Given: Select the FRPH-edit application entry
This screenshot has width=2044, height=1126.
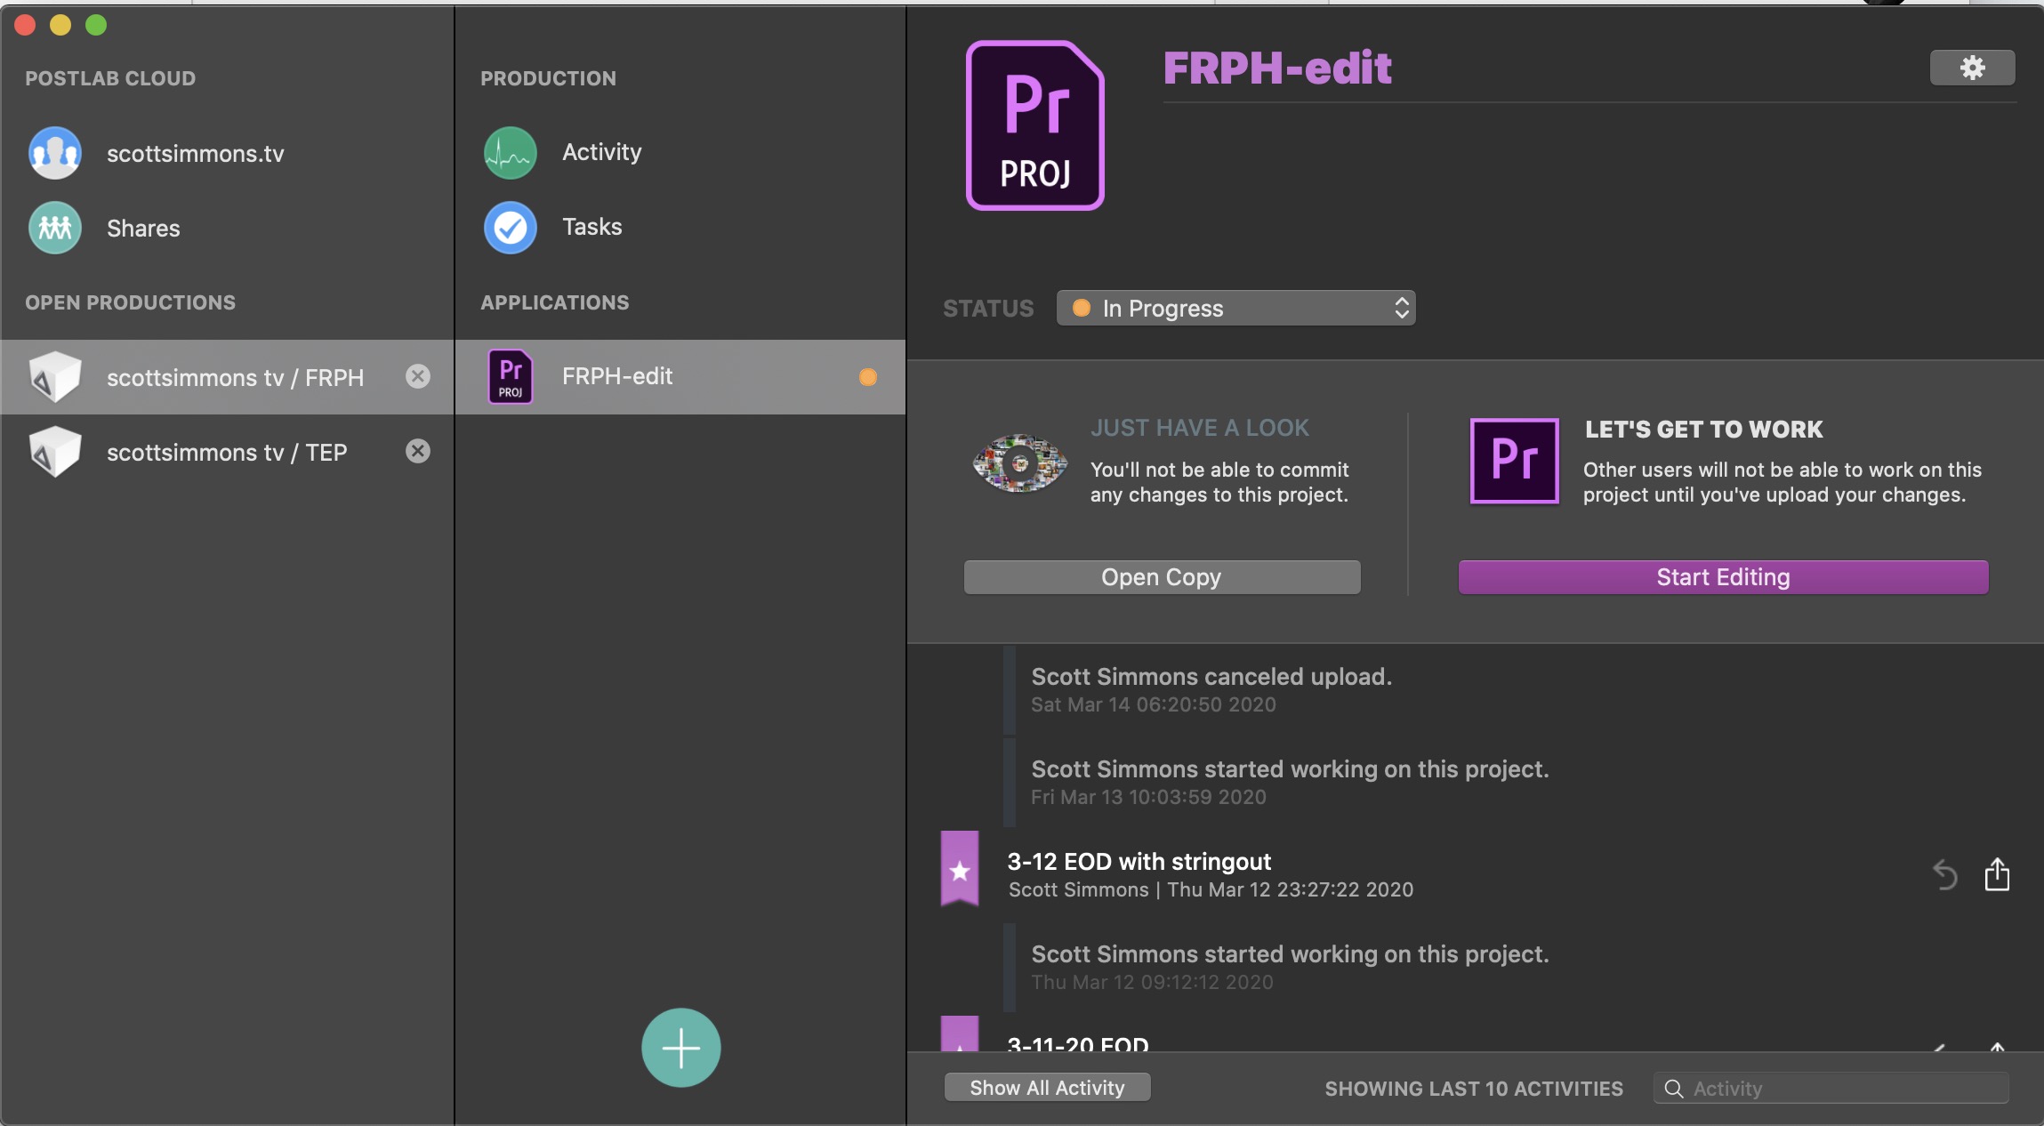Looking at the screenshot, I should 680,377.
